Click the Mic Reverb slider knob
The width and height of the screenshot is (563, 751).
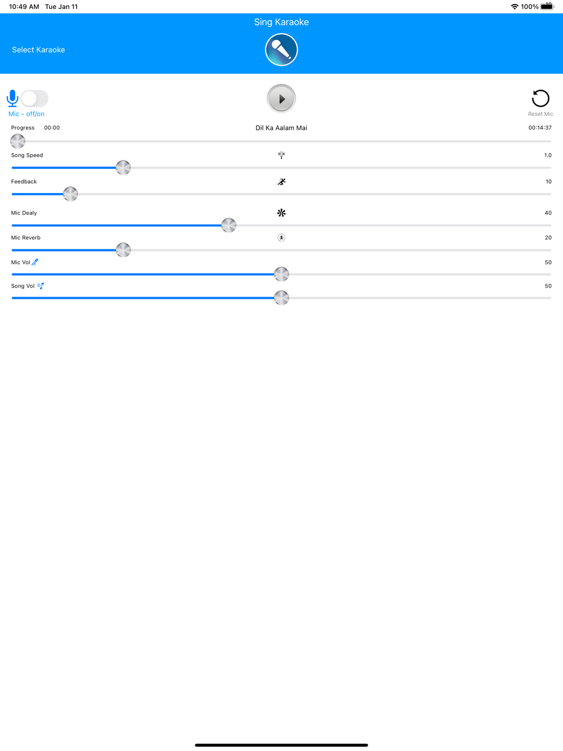[123, 250]
